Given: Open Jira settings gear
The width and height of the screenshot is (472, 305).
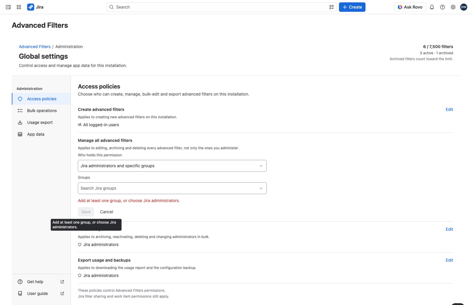Looking at the screenshot, I should [x=453, y=7].
